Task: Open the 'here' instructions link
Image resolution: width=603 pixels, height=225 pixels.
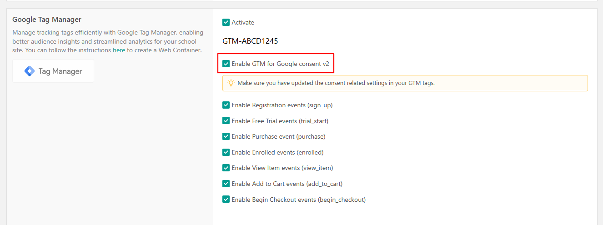Action: (x=119, y=50)
